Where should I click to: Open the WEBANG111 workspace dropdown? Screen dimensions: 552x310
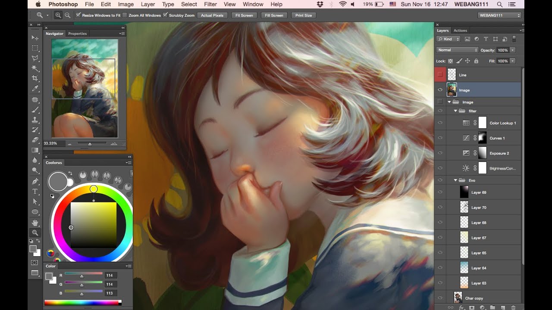coord(500,15)
